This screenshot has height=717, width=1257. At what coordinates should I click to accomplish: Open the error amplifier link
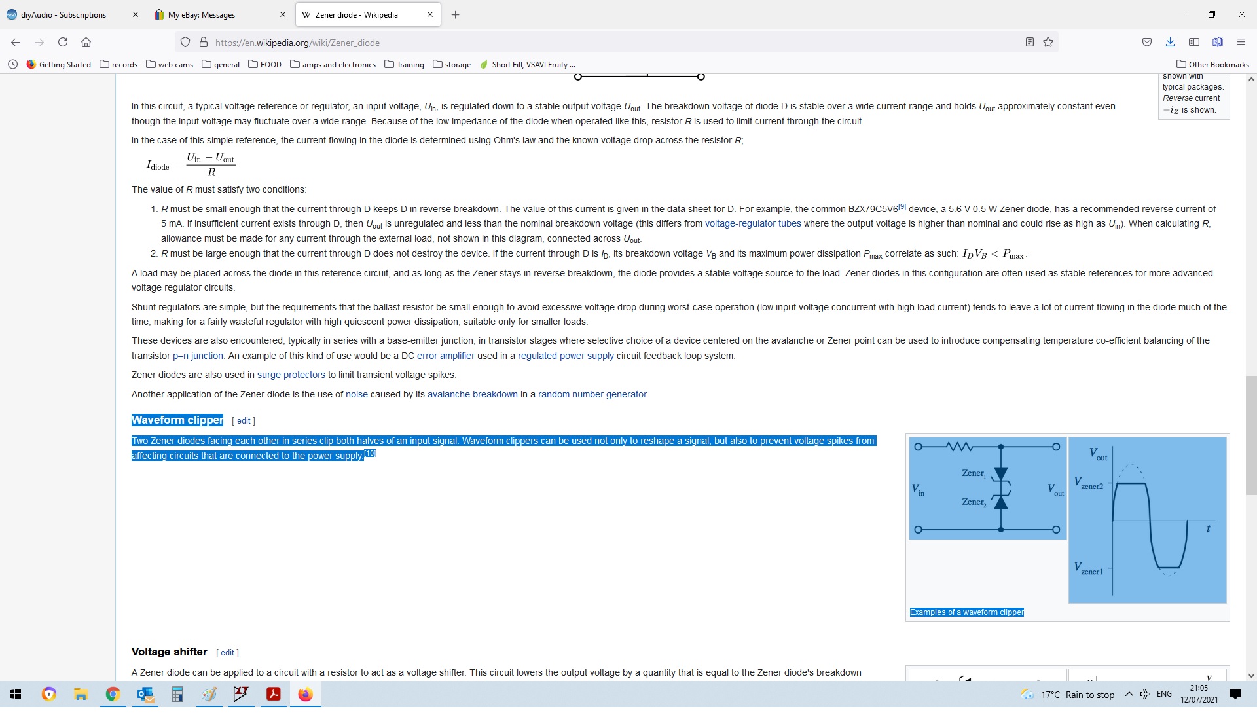pyautogui.click(x=446, y=356)
